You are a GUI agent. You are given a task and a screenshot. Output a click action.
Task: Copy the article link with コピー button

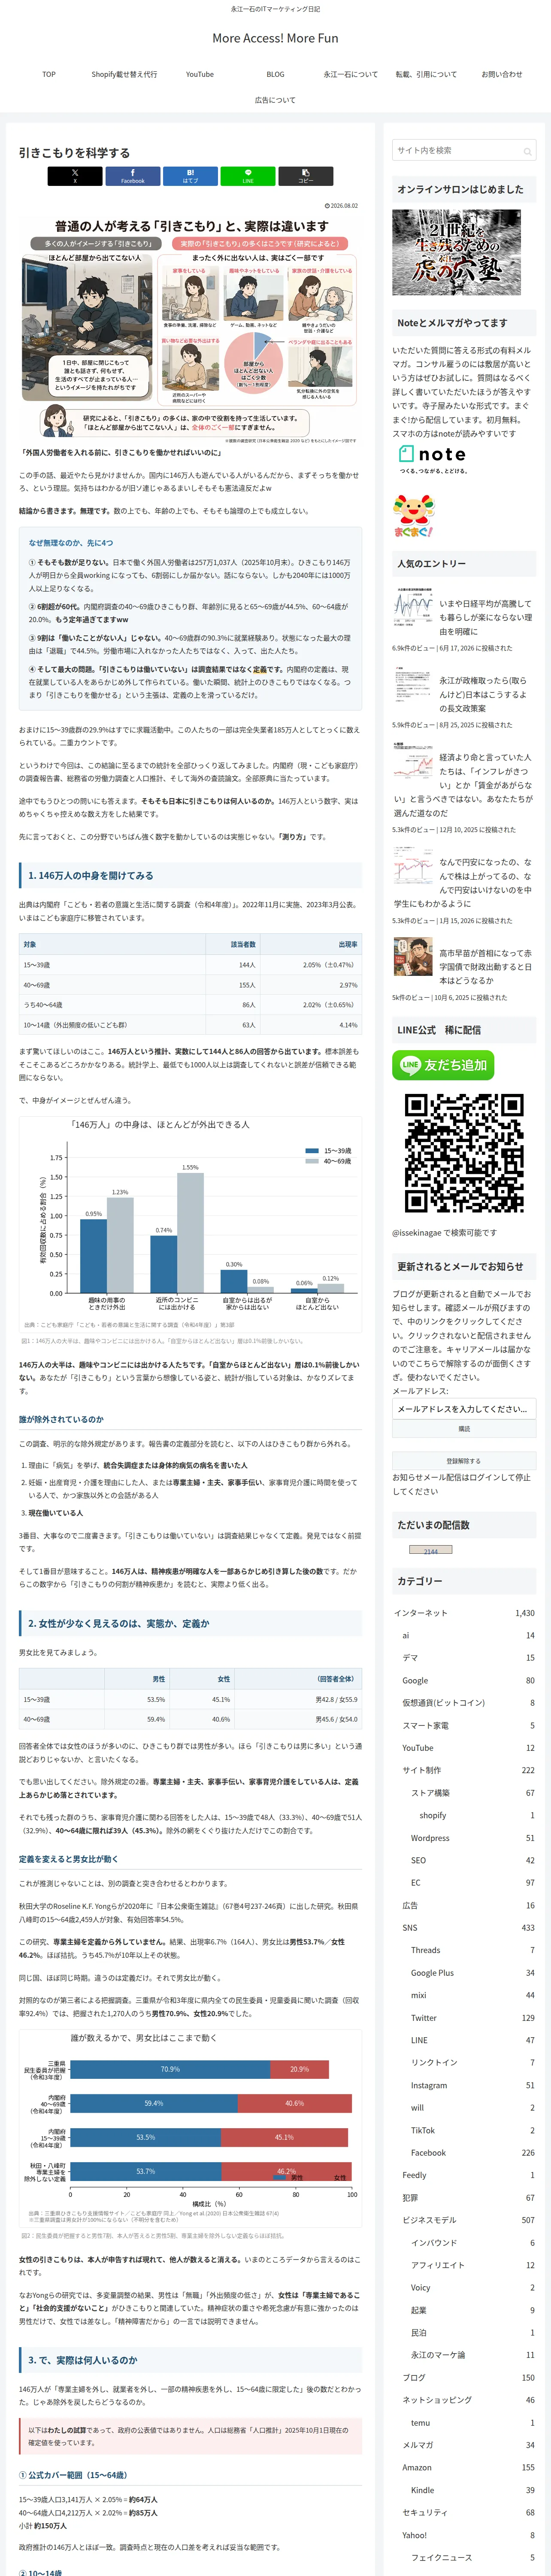(x=305, y=176)
